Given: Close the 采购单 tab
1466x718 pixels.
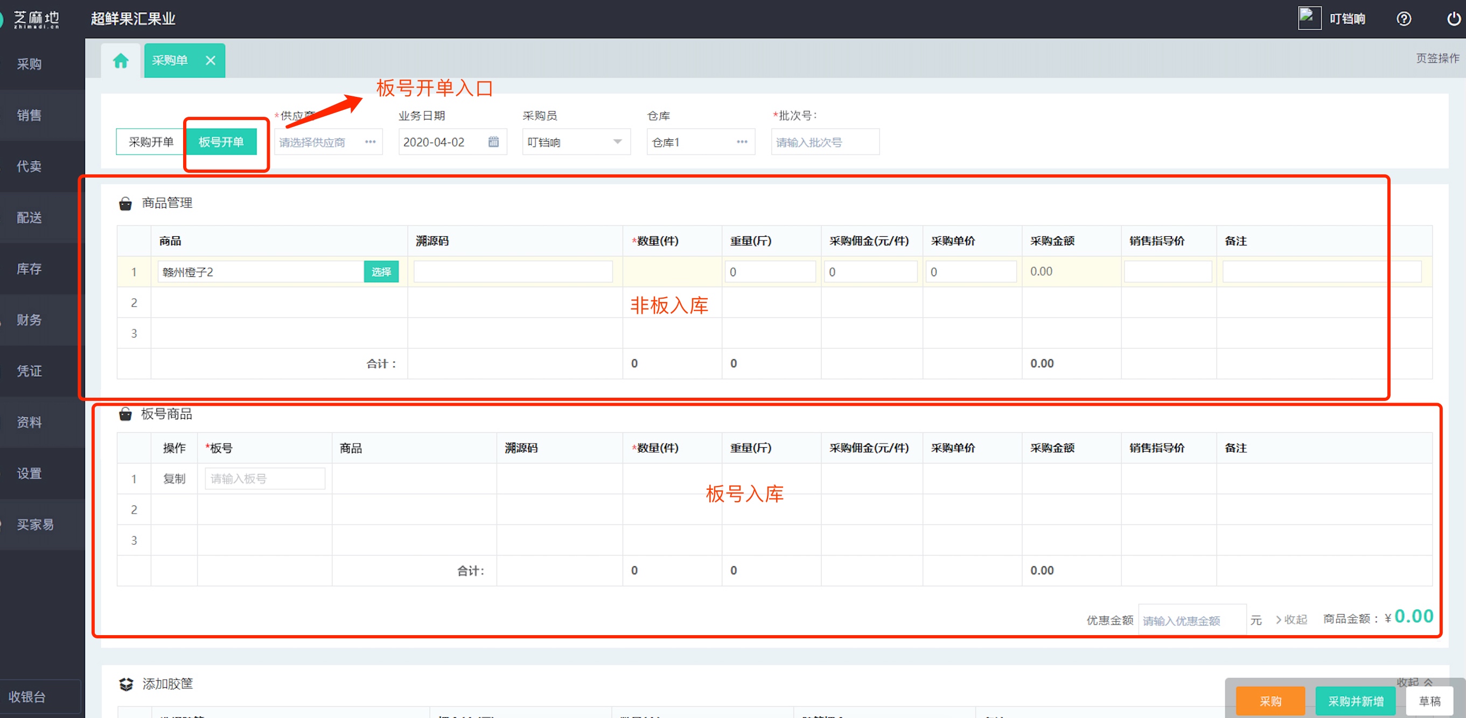Looking at the screenshot, I should (x=211, y=60).
